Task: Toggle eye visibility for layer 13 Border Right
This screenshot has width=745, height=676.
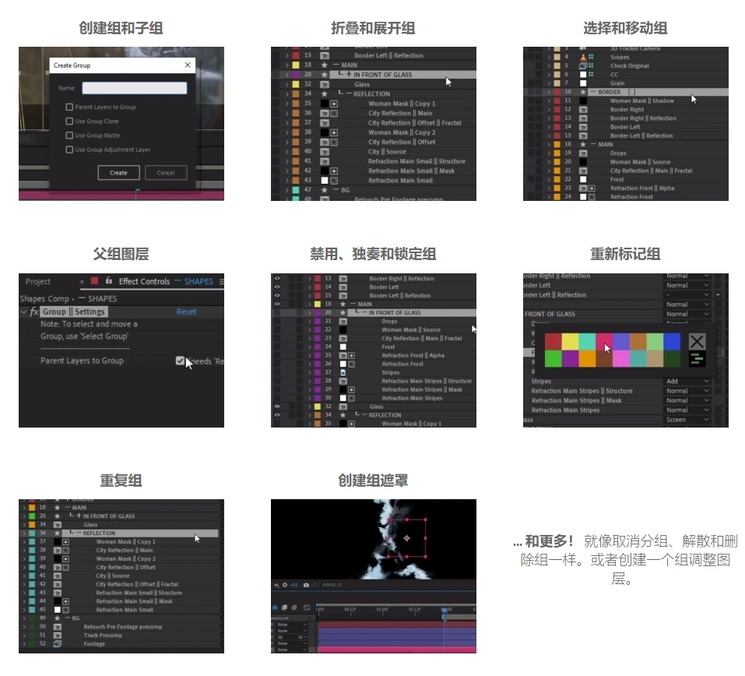Action: (277, 278)
